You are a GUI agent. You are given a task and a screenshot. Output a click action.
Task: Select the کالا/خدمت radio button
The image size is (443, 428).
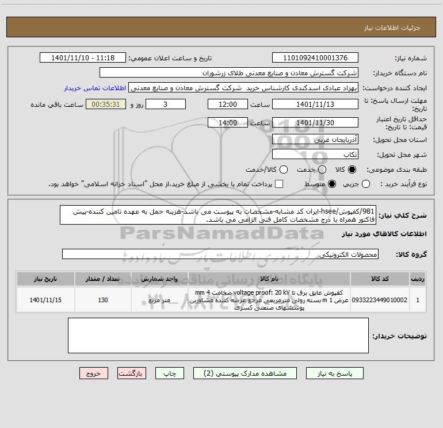284,169
